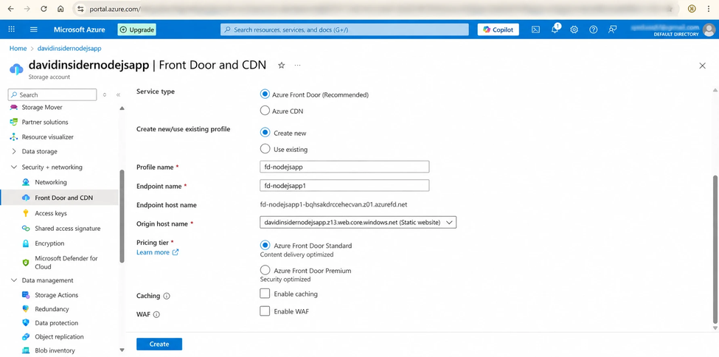Click the sidebar sort arrows by Search
The height and width of the screenshot is (357, 719).
click(x=105, y=95)
